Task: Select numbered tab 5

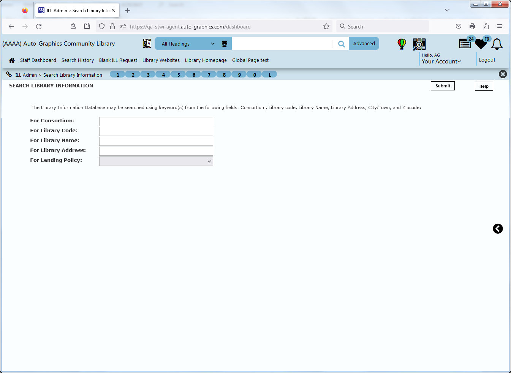Action: 179,74
